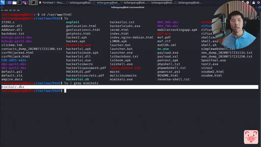Click the file maliciousmacro
The width and height of the screenshot is (261, 147).
[123, 76]
